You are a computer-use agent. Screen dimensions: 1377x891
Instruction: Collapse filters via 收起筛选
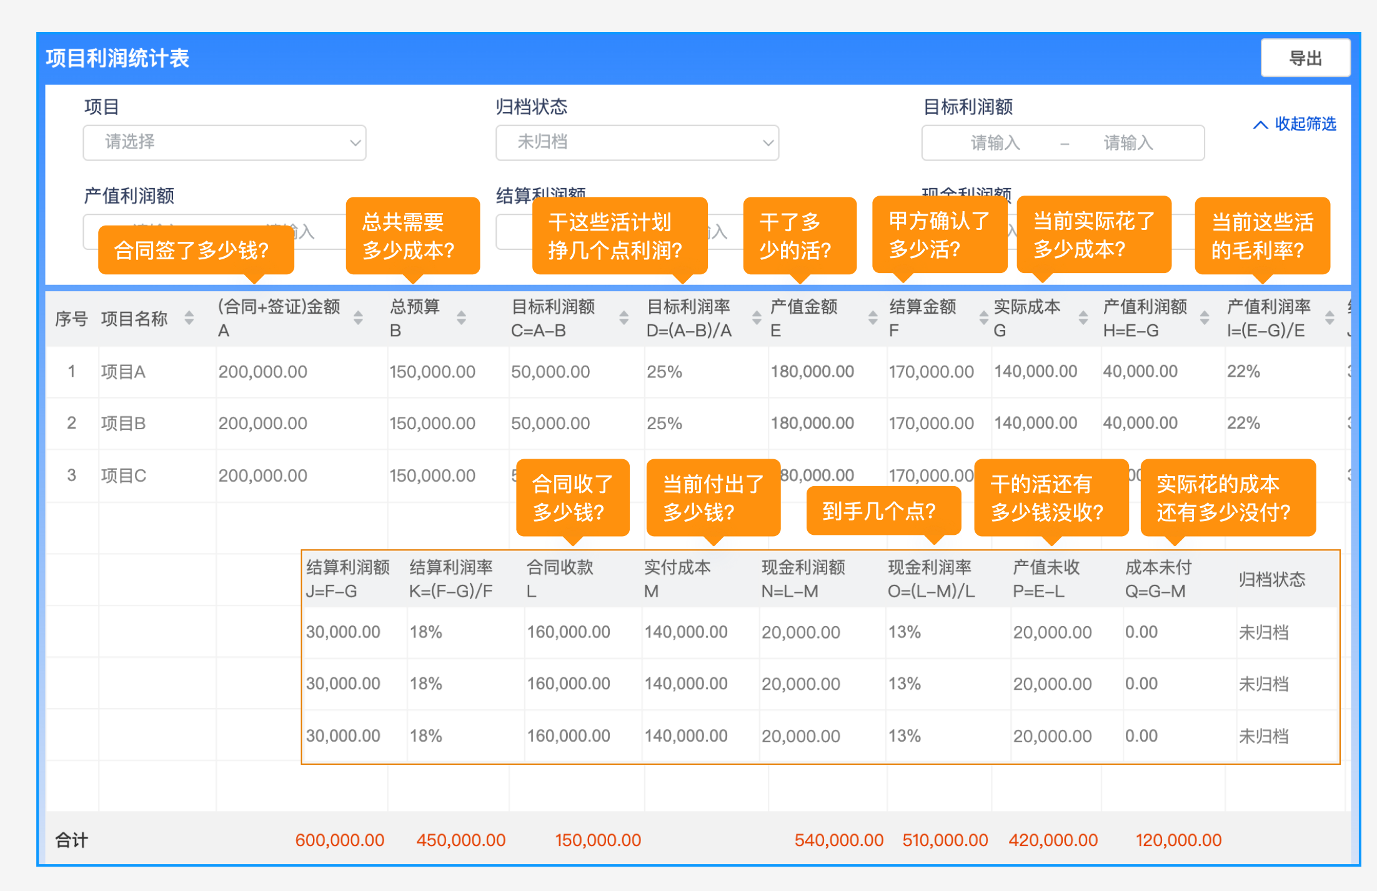pyautogui.click(x=1295, y=124)
